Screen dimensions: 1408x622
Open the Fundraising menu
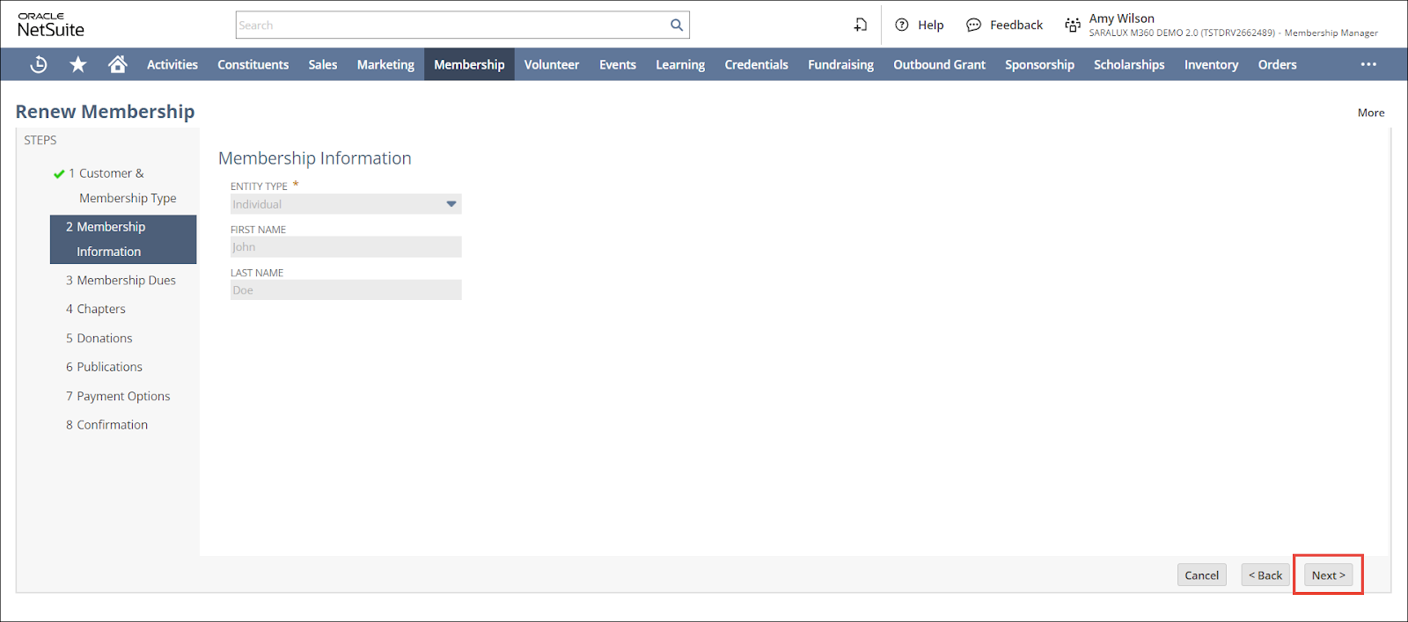click(x=840, y=64)
